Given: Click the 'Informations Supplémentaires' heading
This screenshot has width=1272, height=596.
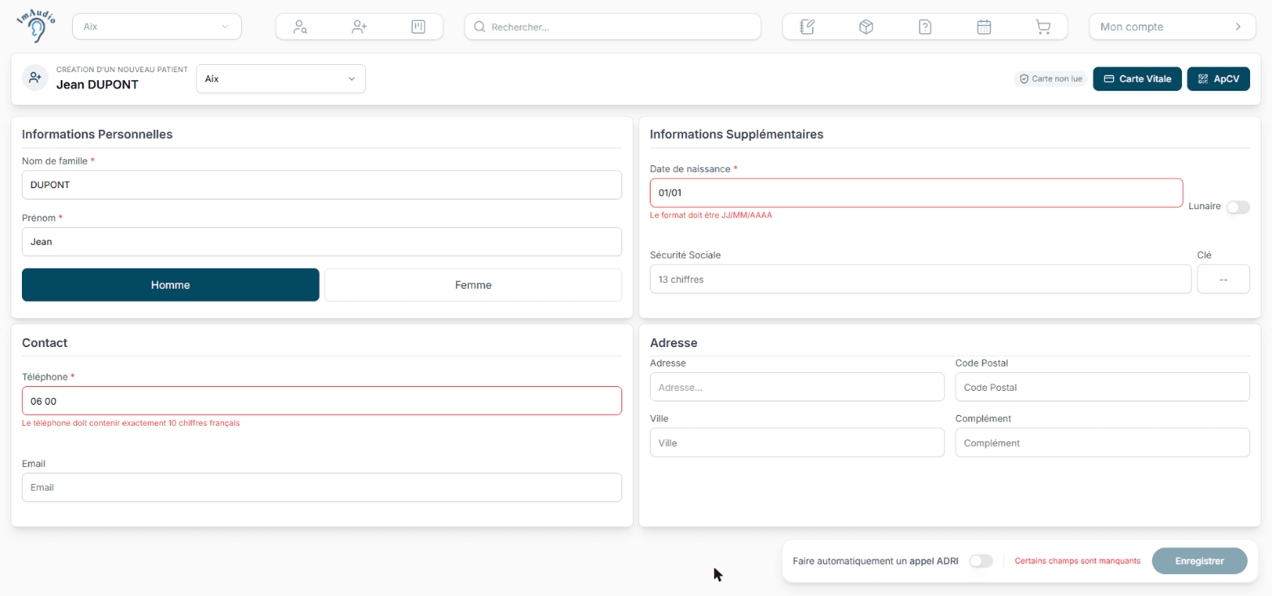Looking at the screenshot, I should pos(737,135).
